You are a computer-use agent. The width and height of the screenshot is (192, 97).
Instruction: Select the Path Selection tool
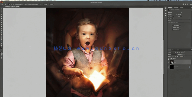click(1, 42)
